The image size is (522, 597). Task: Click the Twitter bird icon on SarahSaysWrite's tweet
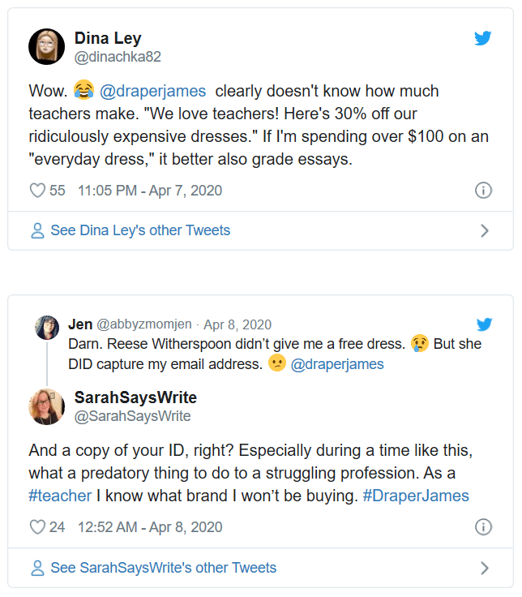click(485, 324)
